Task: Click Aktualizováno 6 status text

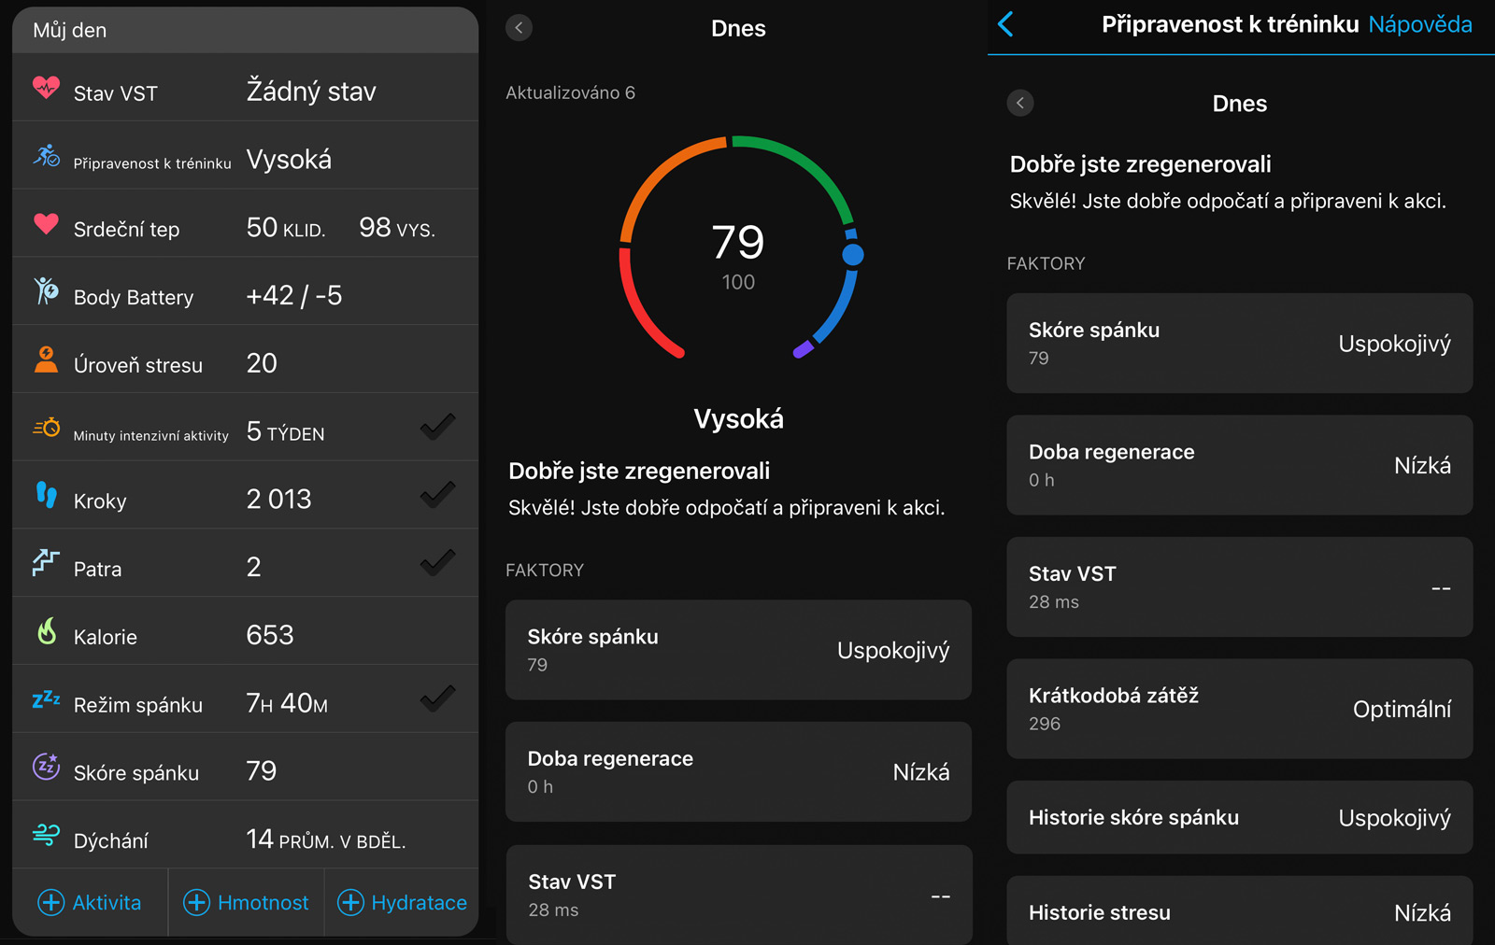Action: click(x=570, y=92)
